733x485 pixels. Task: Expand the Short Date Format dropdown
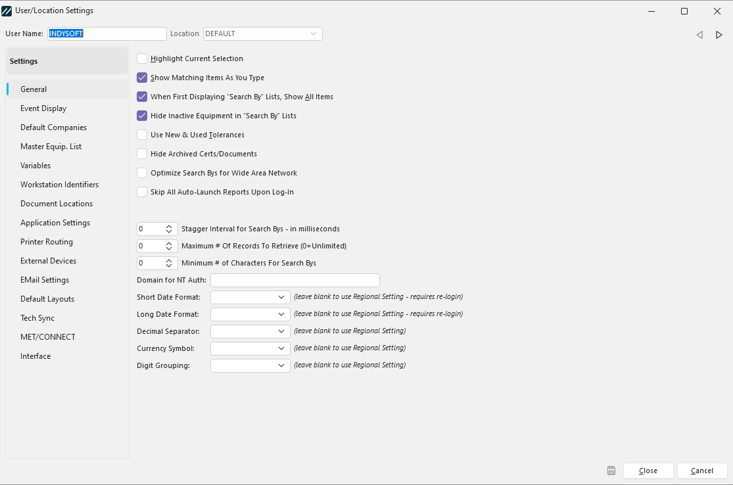tap(281, 297)
